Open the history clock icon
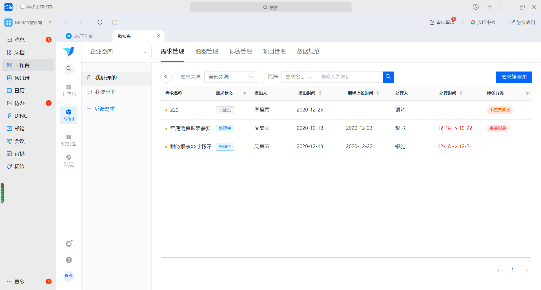541x290 pixels. [476, 7]
